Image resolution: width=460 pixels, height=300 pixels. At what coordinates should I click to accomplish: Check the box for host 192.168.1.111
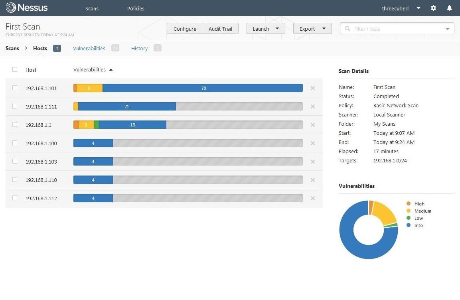point(15,106)
